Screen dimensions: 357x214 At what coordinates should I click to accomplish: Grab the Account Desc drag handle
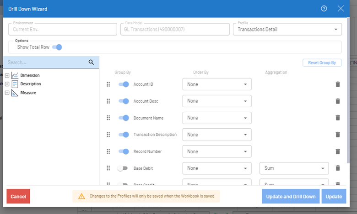(108, 101)
